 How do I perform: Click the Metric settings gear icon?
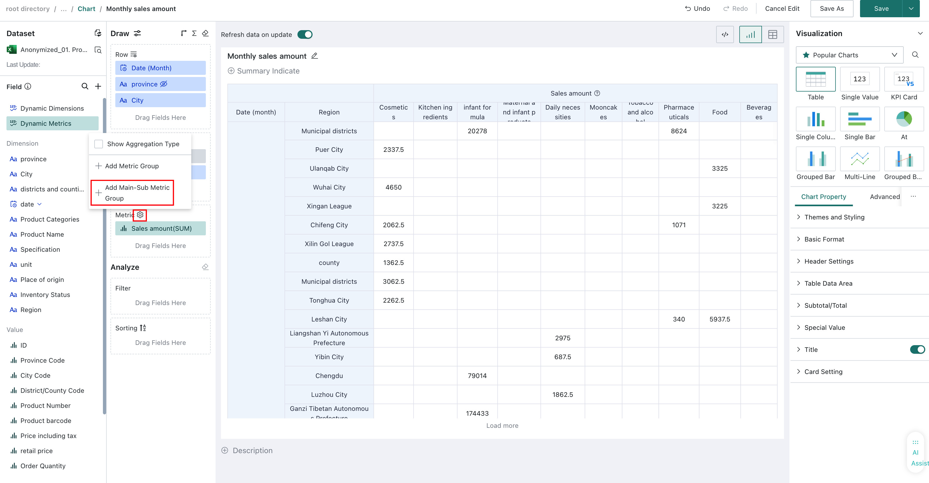[x=140, y=215]
